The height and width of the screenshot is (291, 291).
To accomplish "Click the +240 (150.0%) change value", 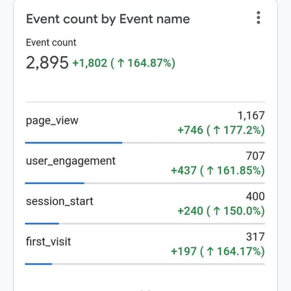I will [221, 211].
